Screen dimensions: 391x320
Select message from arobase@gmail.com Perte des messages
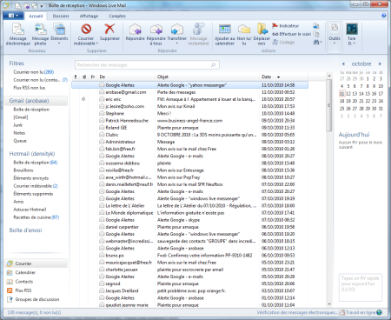click(x=189, y=92)
